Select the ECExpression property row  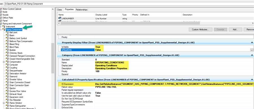pyautogui.click(x=156, y=84)
